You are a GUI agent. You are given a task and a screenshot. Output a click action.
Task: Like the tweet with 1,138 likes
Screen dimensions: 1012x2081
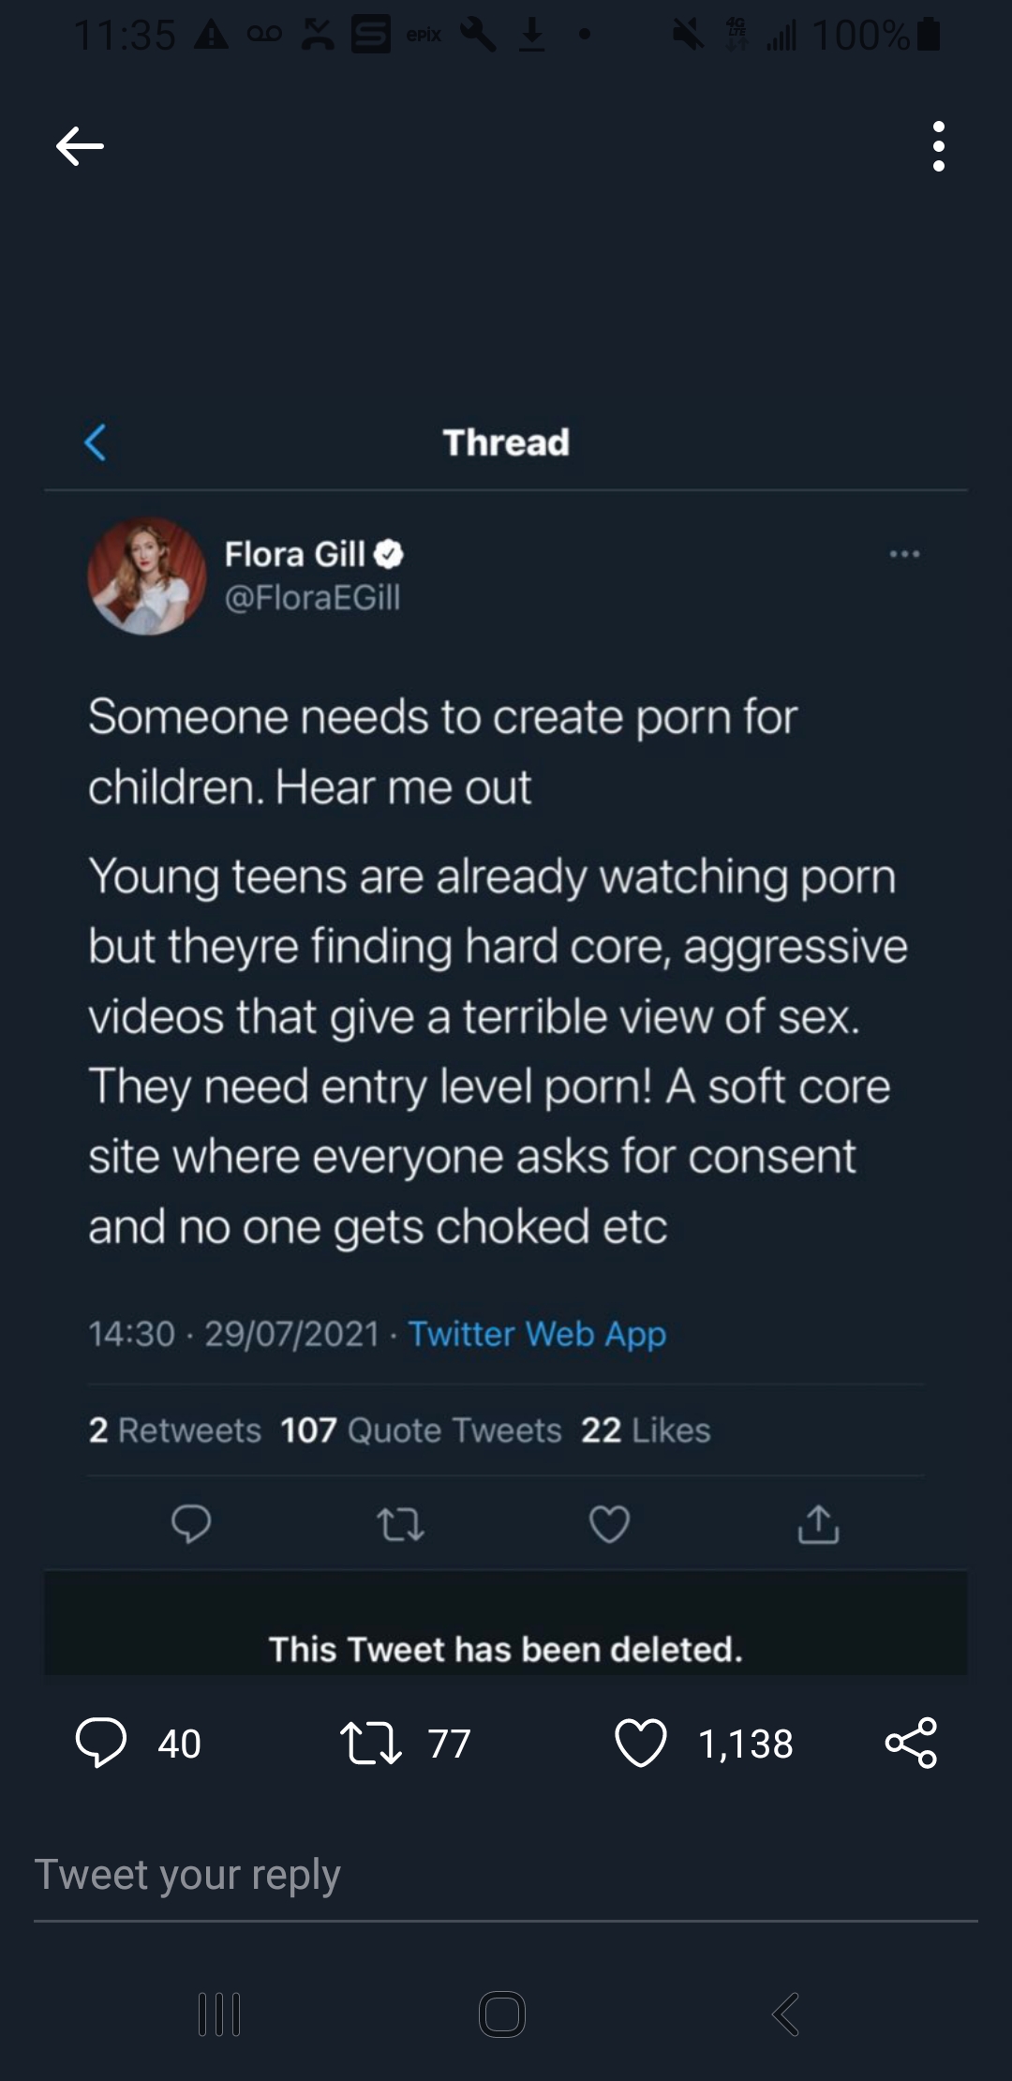click(x=641, y=1743)
